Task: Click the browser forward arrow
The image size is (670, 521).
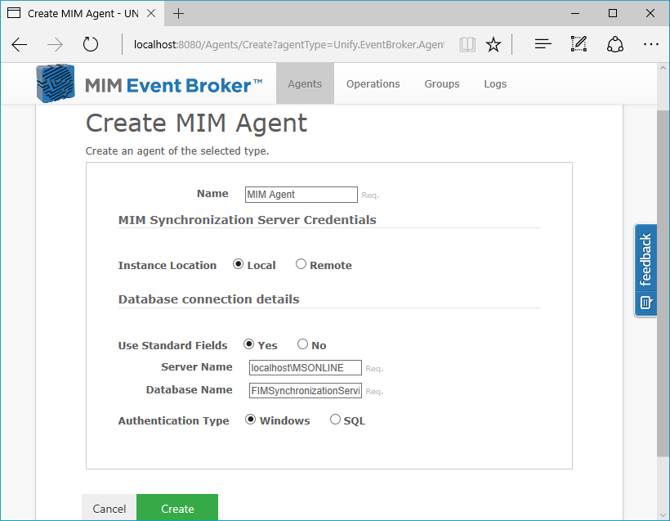Action: (55, 44)
